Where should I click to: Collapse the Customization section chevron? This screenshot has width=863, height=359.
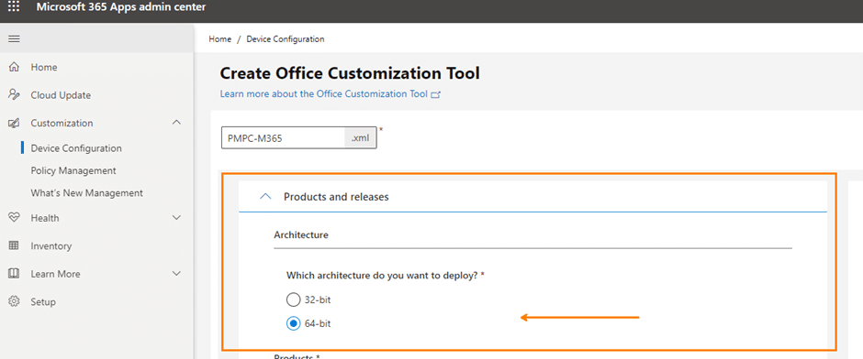(x=176, y=123)
